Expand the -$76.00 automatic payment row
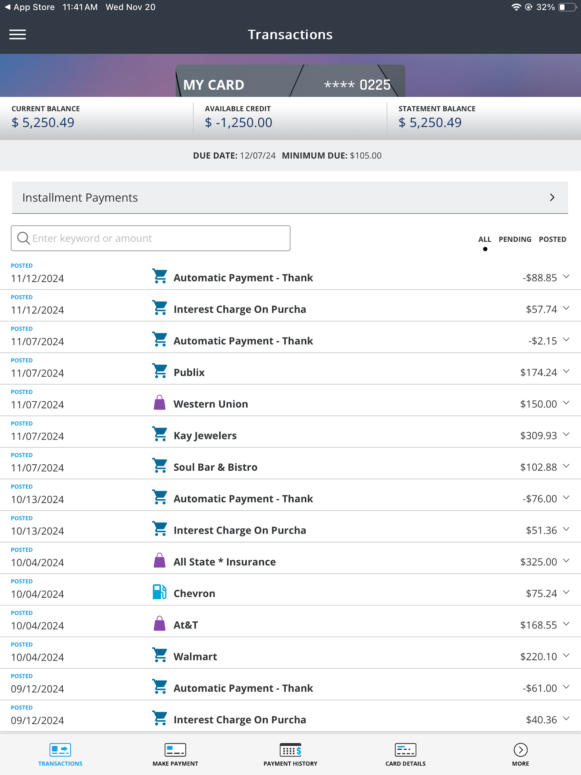The image size is (581, 775). [x=566, y=497]
